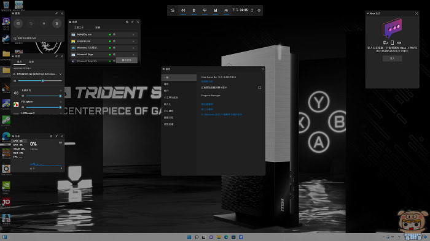This screenshot has width=430, height=241.
Task: Switch to the first tab in Resources widget
Action: coord(79,28)
